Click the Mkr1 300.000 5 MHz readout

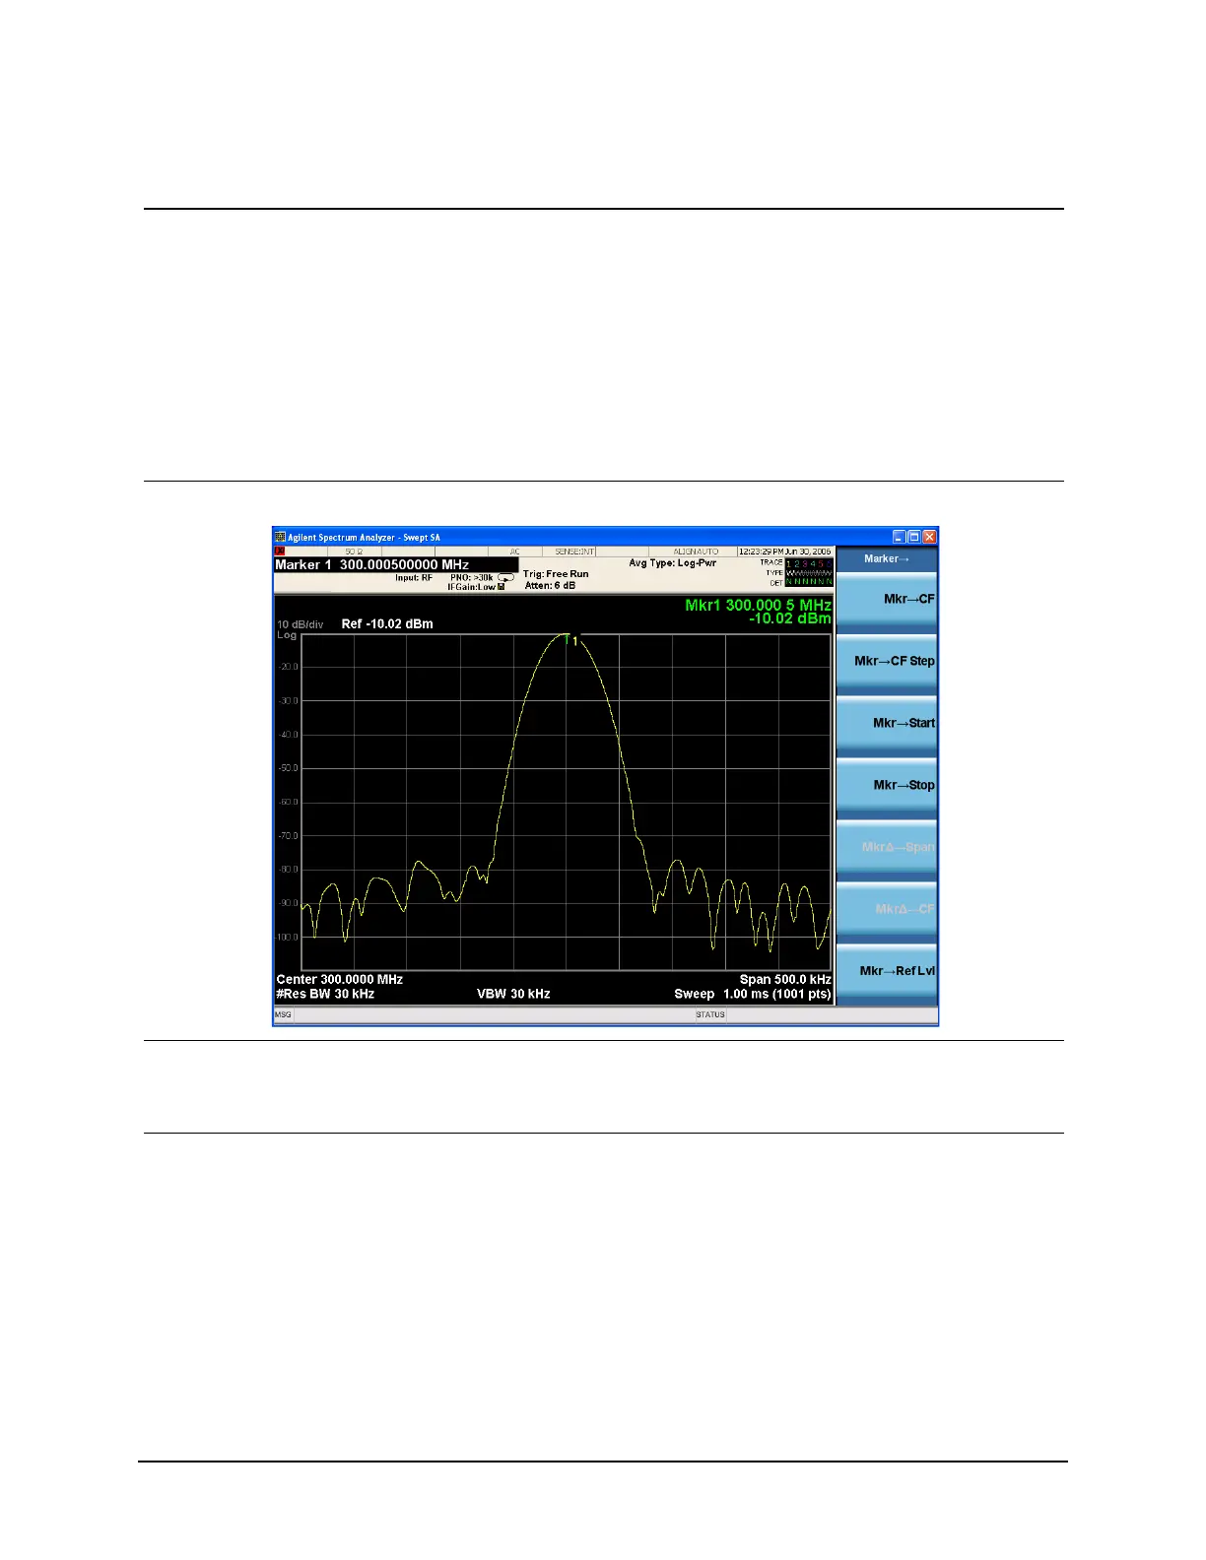(758, 606)
